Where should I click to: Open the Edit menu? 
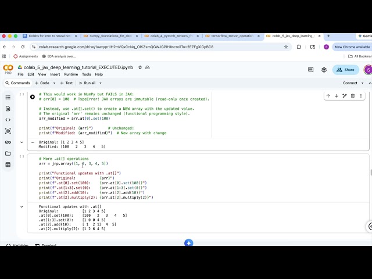pyautogui.click(x=31, y=74)
